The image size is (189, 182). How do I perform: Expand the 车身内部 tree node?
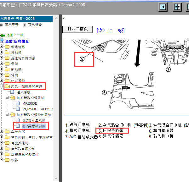1,131
